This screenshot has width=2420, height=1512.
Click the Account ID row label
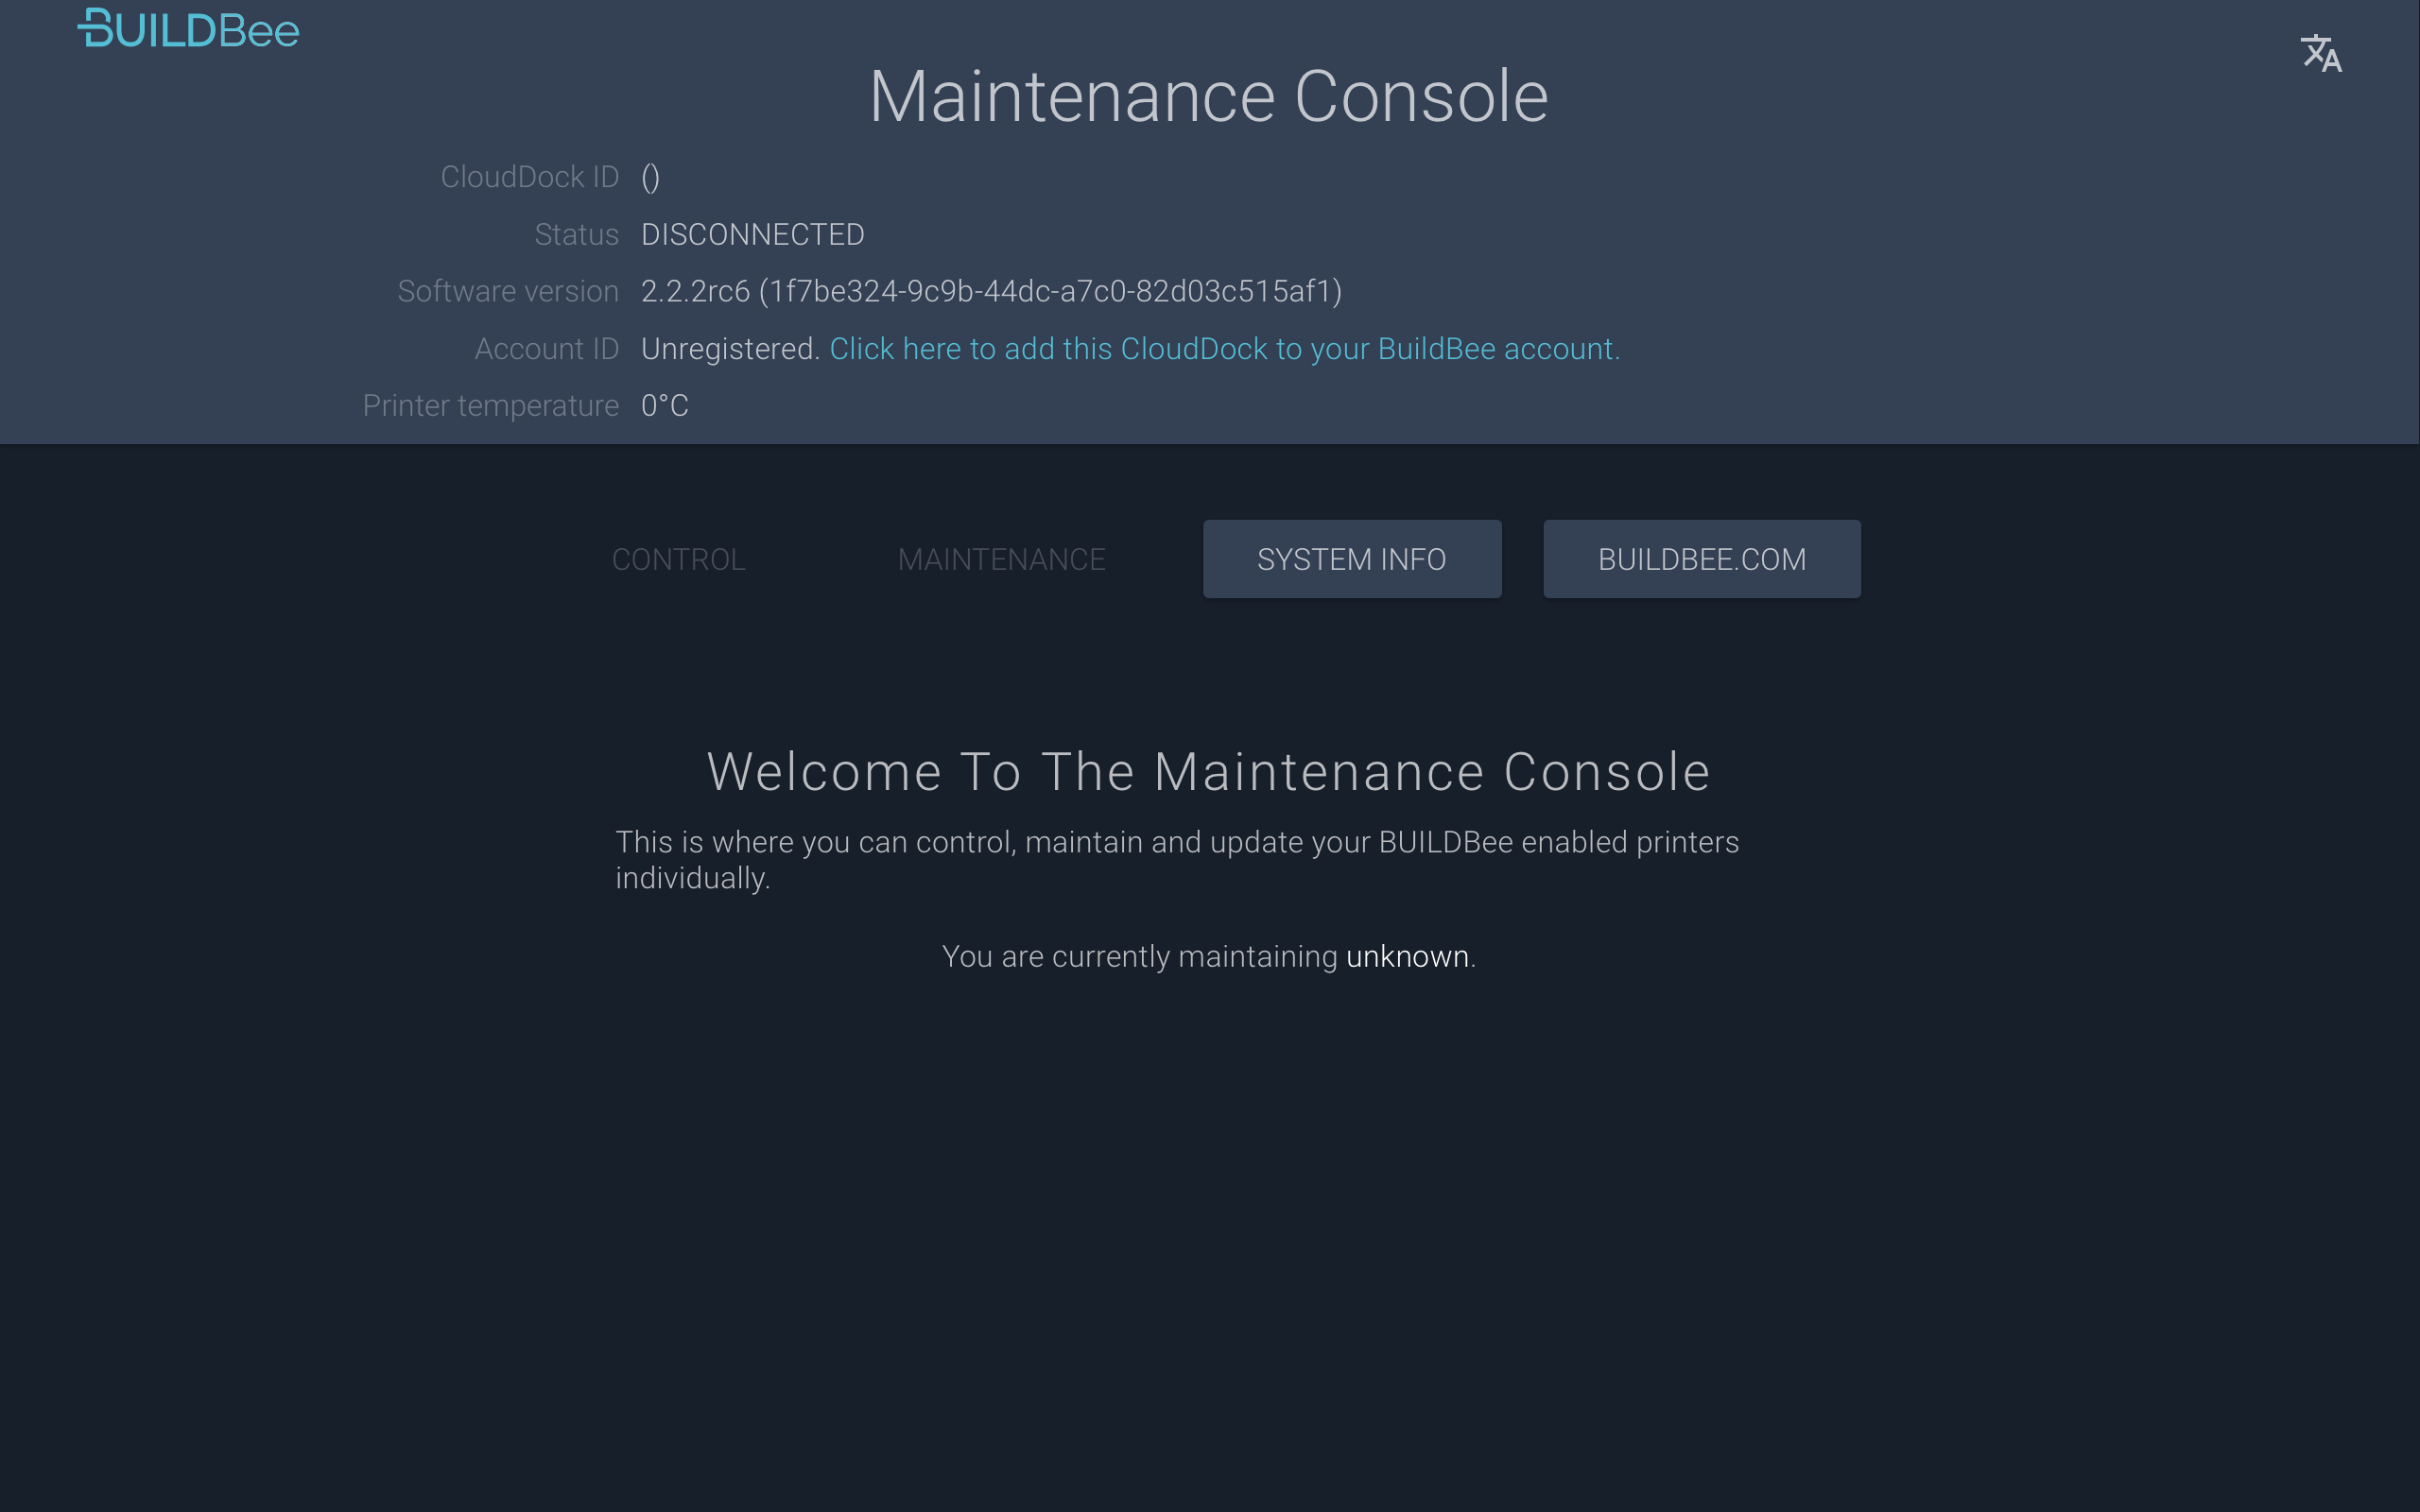point(547,348)
